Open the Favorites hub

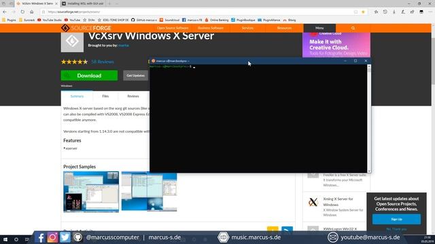point(376,12)
